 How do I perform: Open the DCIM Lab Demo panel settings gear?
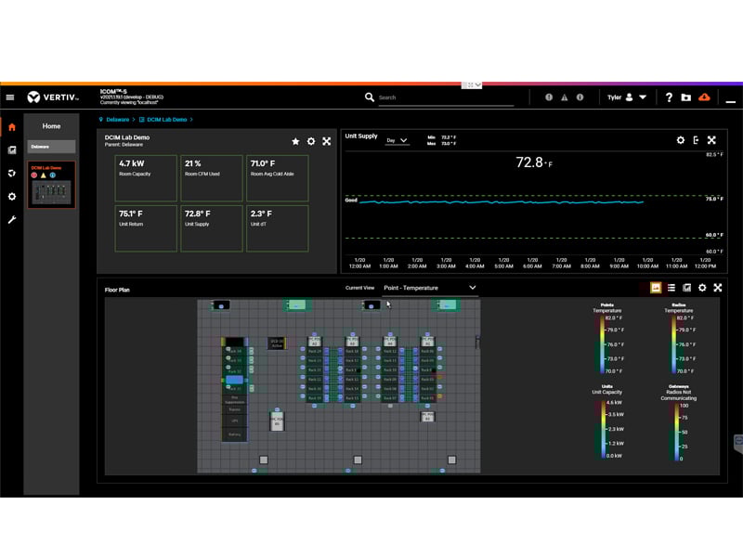tap(312, 142)
